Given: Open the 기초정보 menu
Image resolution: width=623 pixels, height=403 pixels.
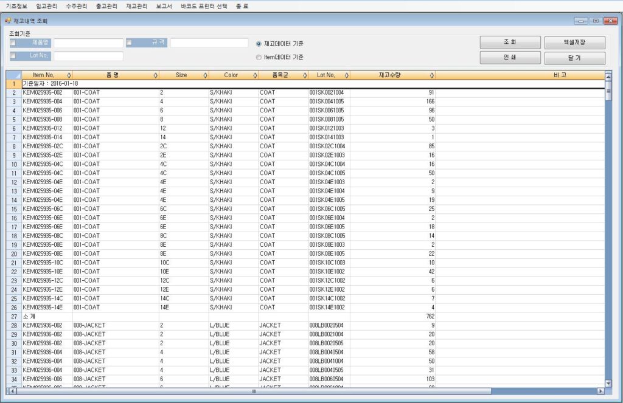Looking at the screenshot, I should coord(16,6).
